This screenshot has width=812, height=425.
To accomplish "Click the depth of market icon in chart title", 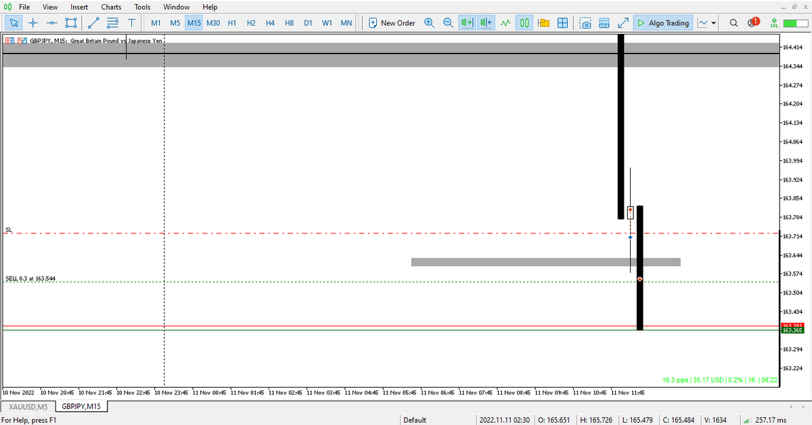I will [9, 40].
